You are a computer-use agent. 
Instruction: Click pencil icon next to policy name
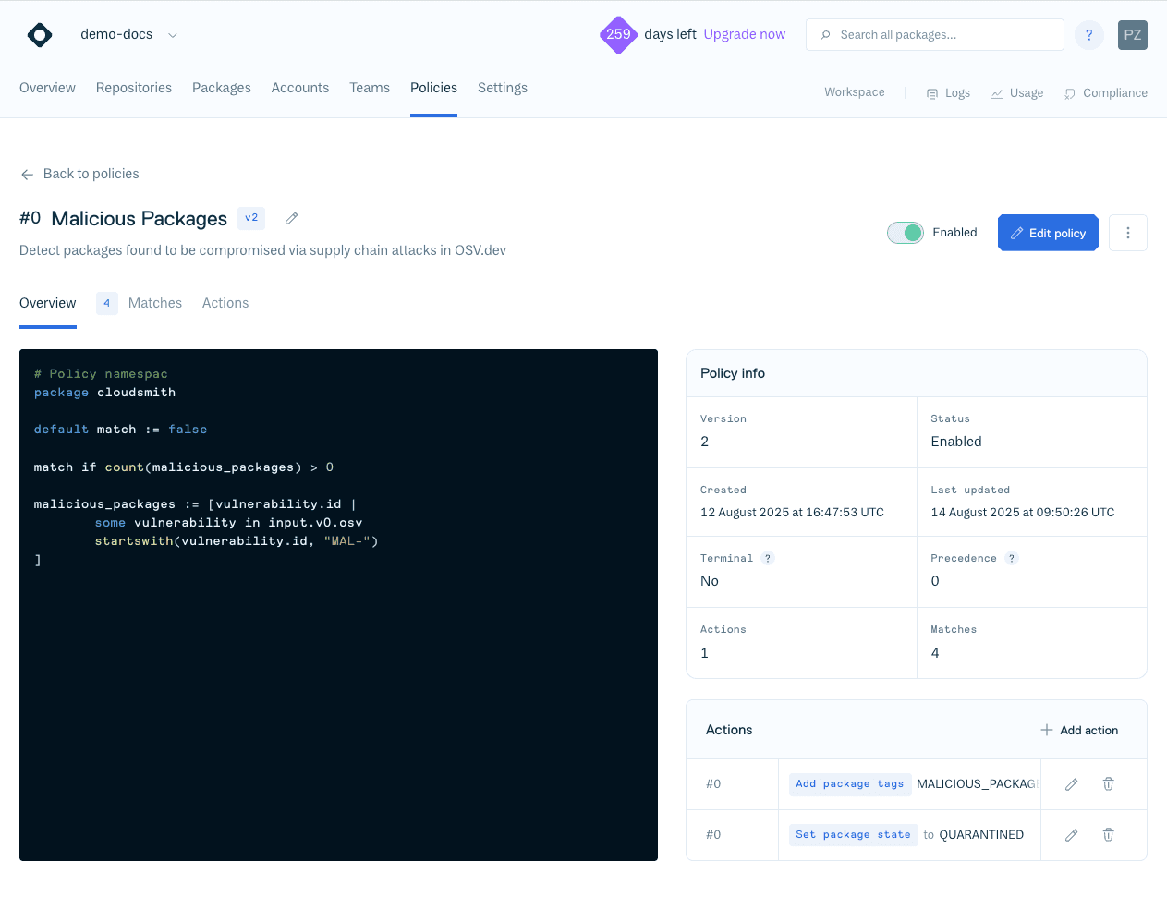click(x=291, y=219)
